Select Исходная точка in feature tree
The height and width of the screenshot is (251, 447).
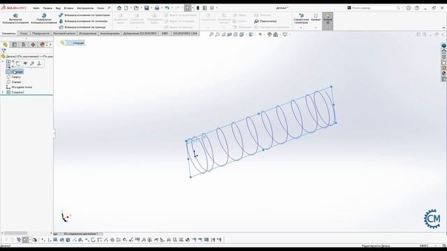tap(19, 87)
